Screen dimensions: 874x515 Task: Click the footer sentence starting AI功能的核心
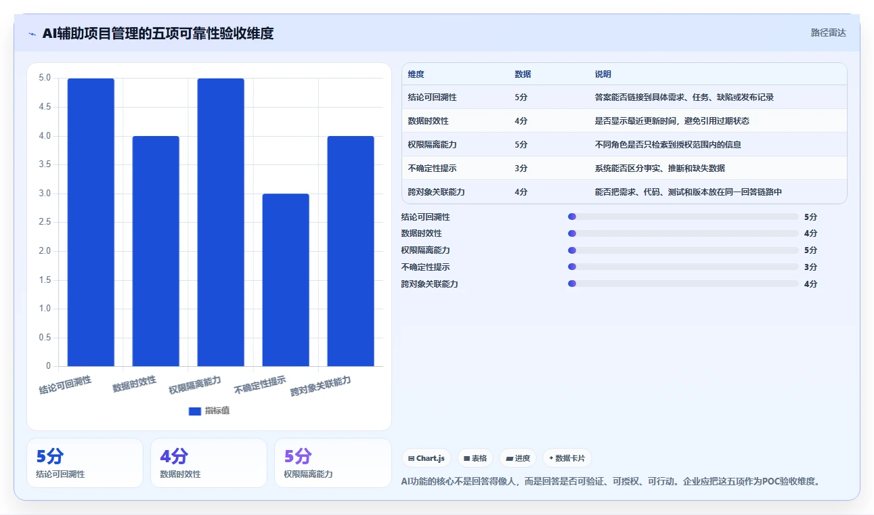(611, 482)
